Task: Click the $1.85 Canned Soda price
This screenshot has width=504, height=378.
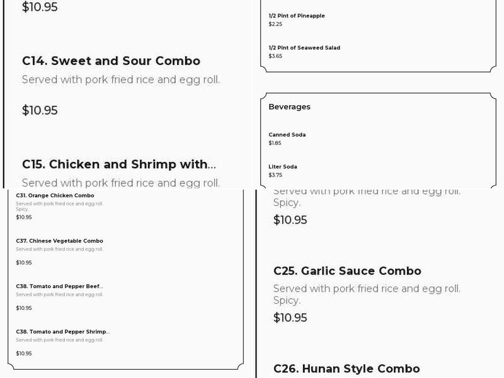Action: (275, 143)
